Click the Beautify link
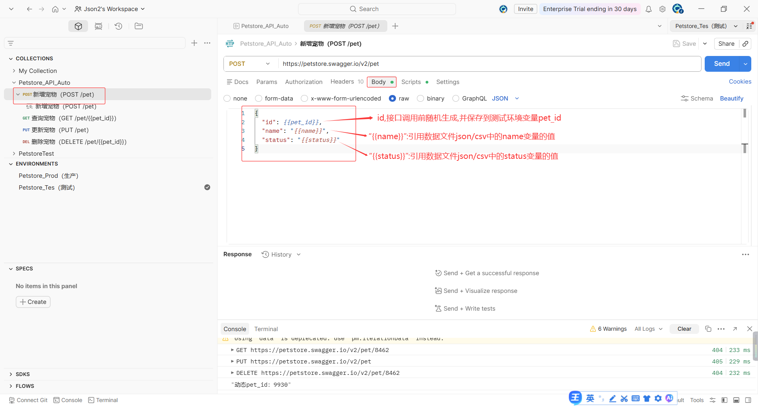Viewport: 758px width, 406px height. pos(732,99)
